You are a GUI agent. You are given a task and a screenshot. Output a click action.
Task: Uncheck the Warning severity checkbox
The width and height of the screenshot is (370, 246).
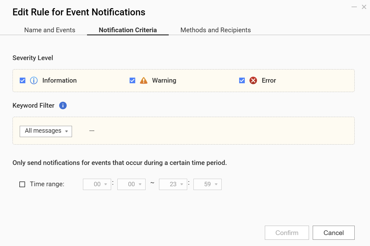click(132, 80)
